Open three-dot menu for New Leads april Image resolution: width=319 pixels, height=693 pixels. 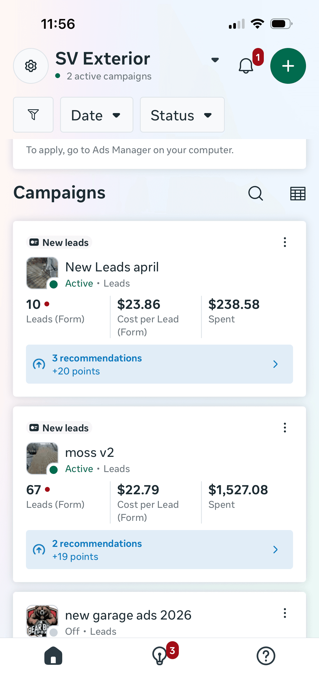[x=285, y=242]
